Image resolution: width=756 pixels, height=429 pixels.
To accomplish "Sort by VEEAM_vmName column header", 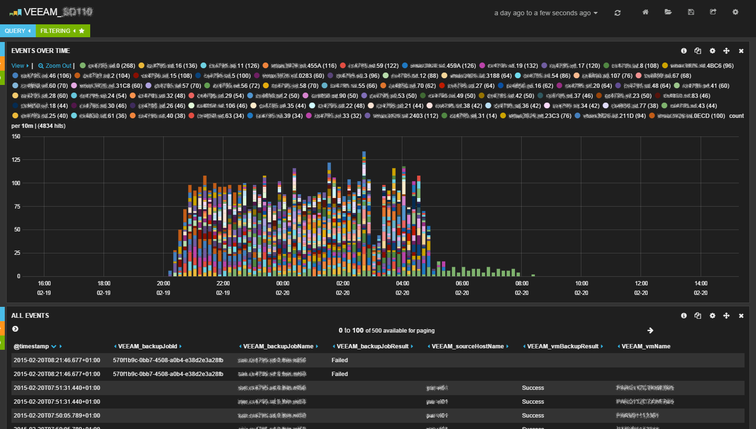I will (x=646, y=346).
